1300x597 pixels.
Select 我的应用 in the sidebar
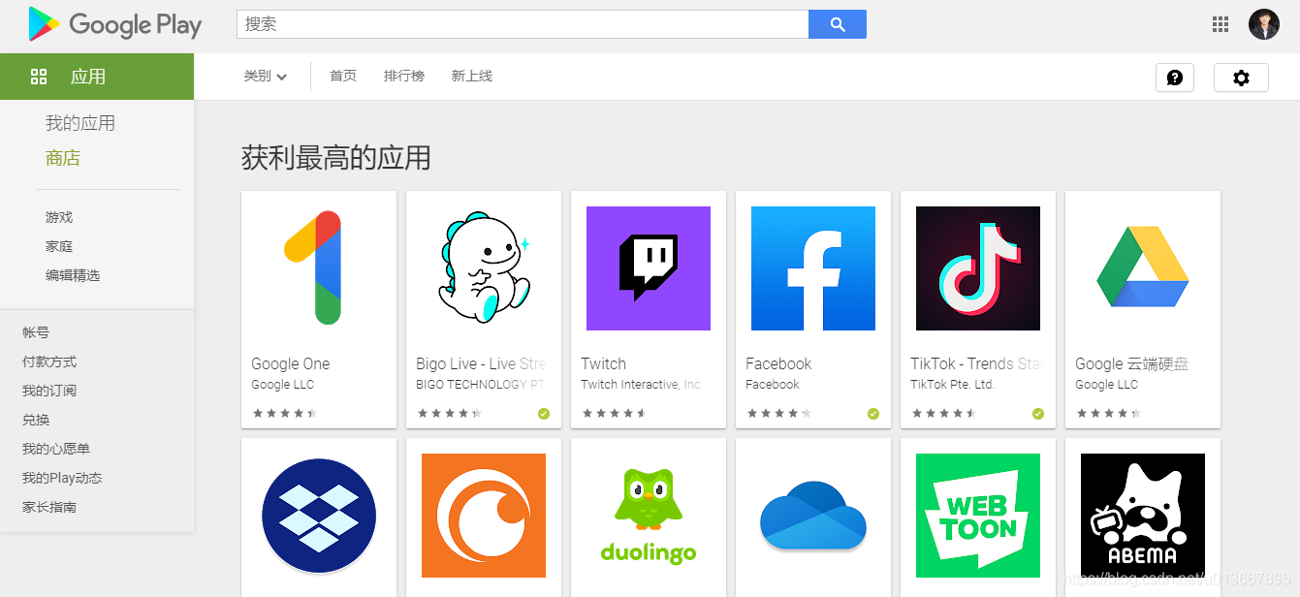pos(80,123)
